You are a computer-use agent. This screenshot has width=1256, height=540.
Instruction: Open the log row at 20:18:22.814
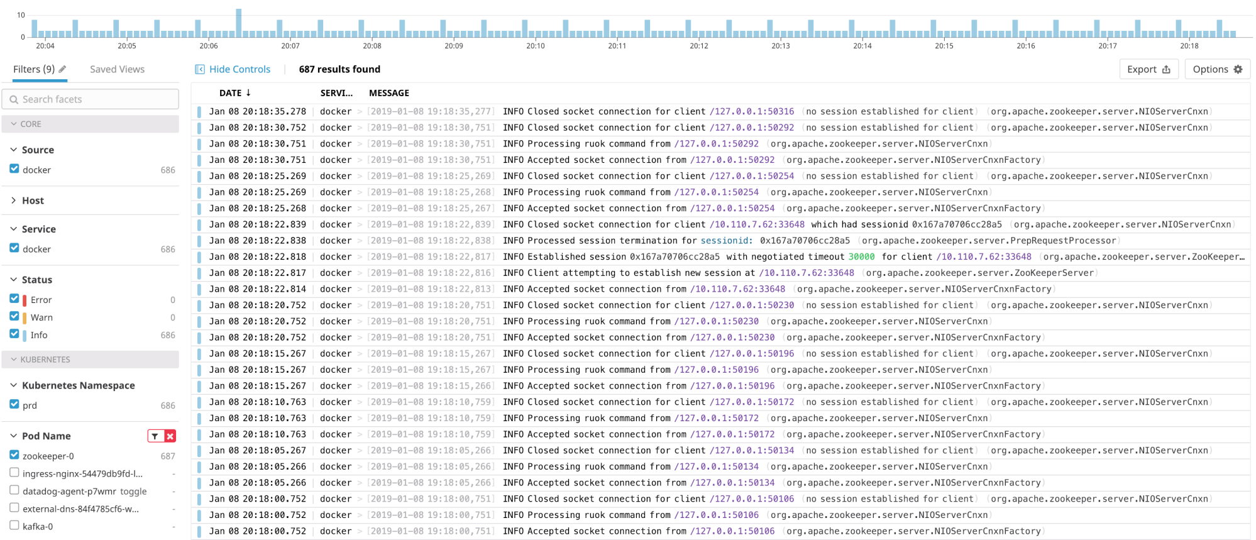(720, 289)
